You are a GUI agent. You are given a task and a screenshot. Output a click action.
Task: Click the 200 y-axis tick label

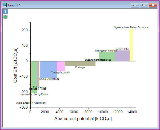coord(25,30)
